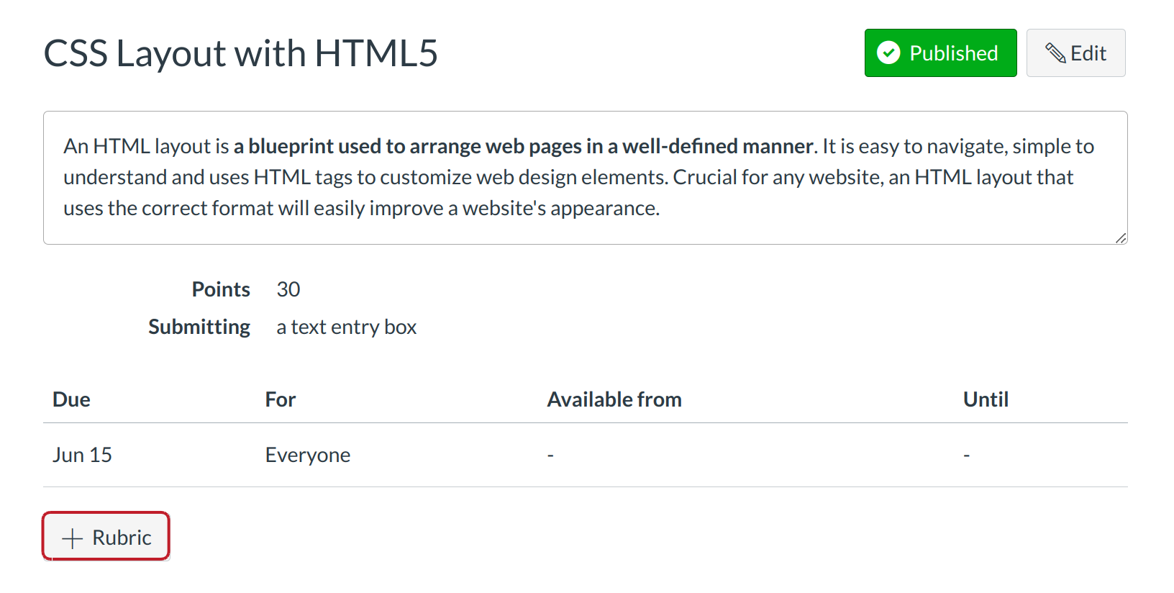Toggle the Published status label
The image size is (1174, 593).
pos(953,53)
